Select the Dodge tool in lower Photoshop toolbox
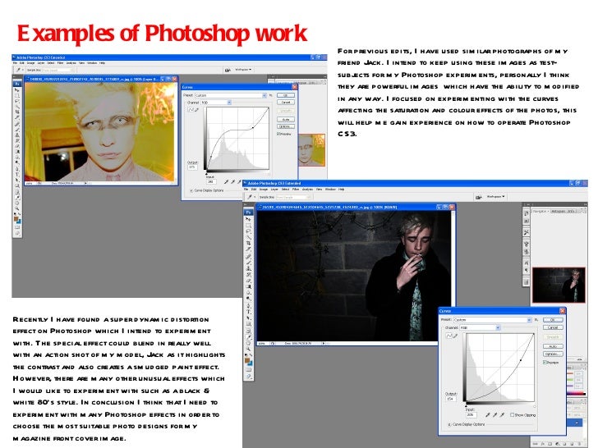 pyautogui.click(x=249, y=299)
